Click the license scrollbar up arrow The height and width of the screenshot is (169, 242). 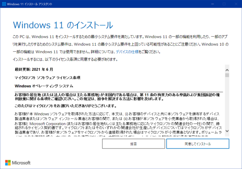tap(227, 70)
